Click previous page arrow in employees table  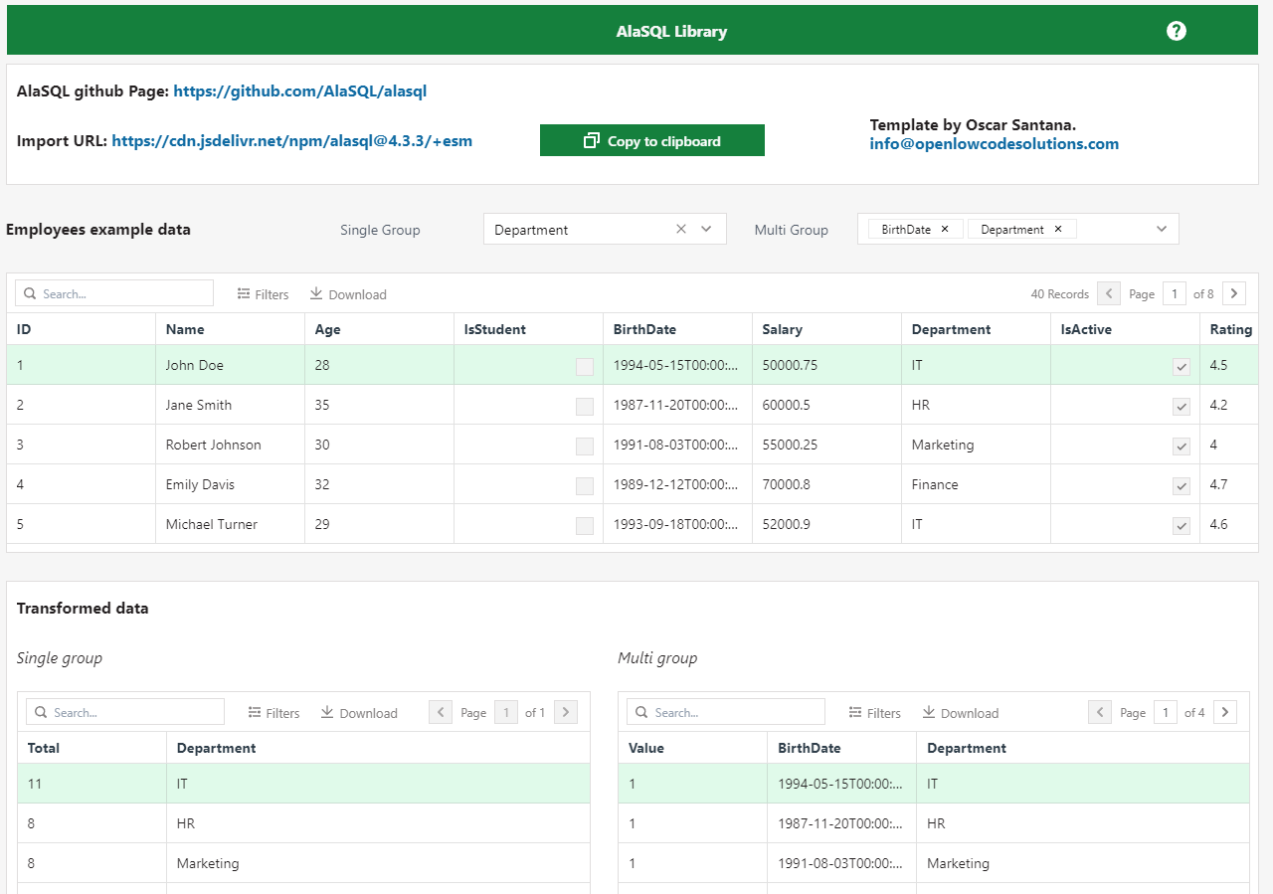(1108, 293)
